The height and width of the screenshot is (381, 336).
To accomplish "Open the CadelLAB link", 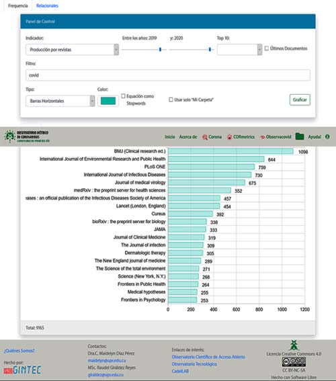I will (x=180, y=371).
